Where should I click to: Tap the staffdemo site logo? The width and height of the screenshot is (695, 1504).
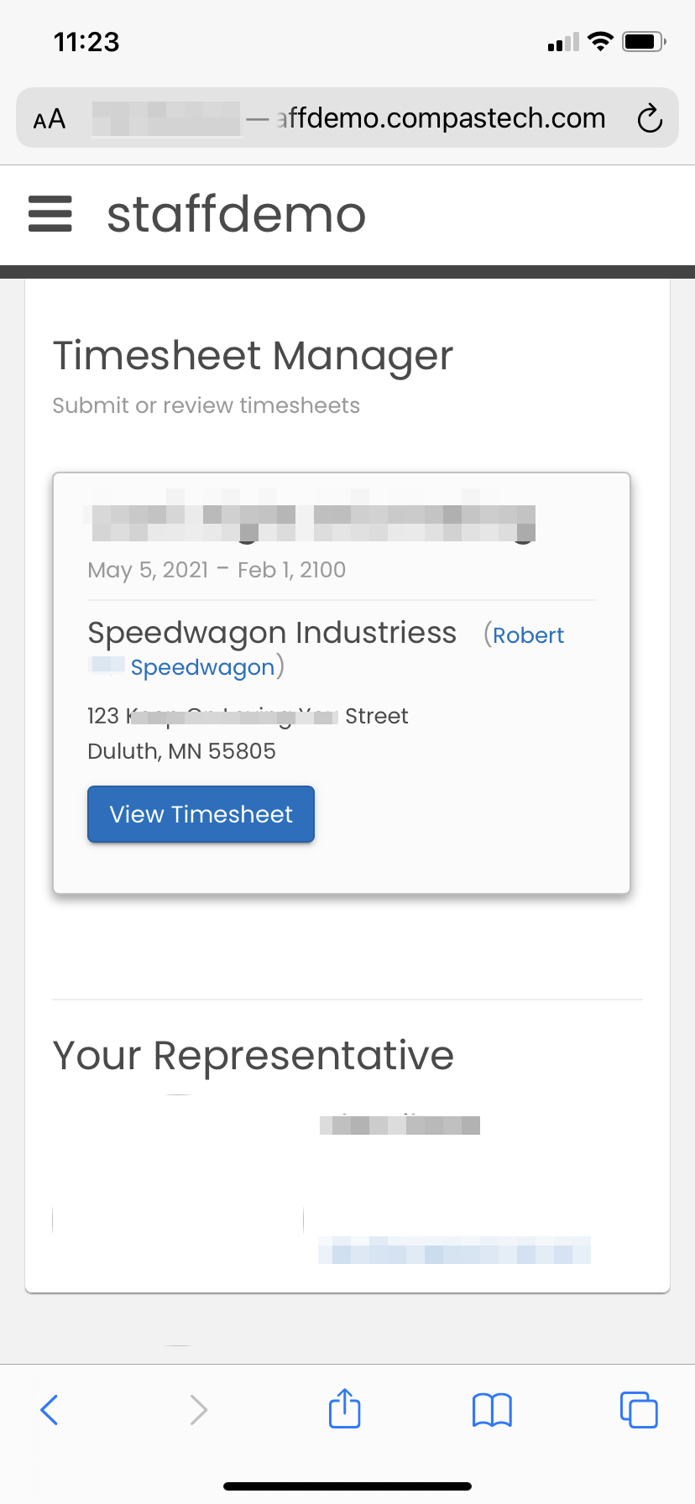pos(236,214)
